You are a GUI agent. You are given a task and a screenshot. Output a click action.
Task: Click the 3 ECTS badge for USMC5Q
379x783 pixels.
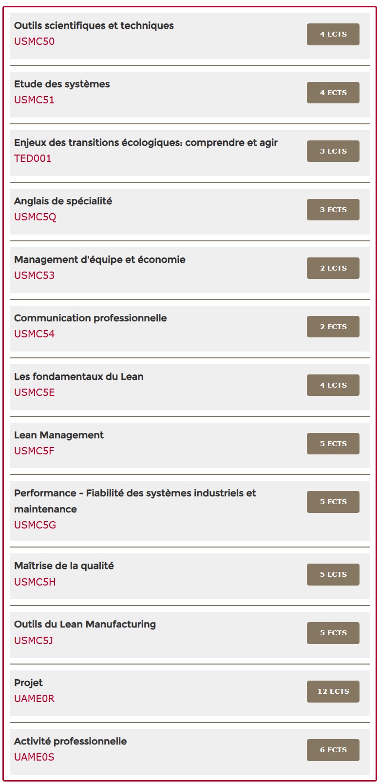[x=333, y=210]
